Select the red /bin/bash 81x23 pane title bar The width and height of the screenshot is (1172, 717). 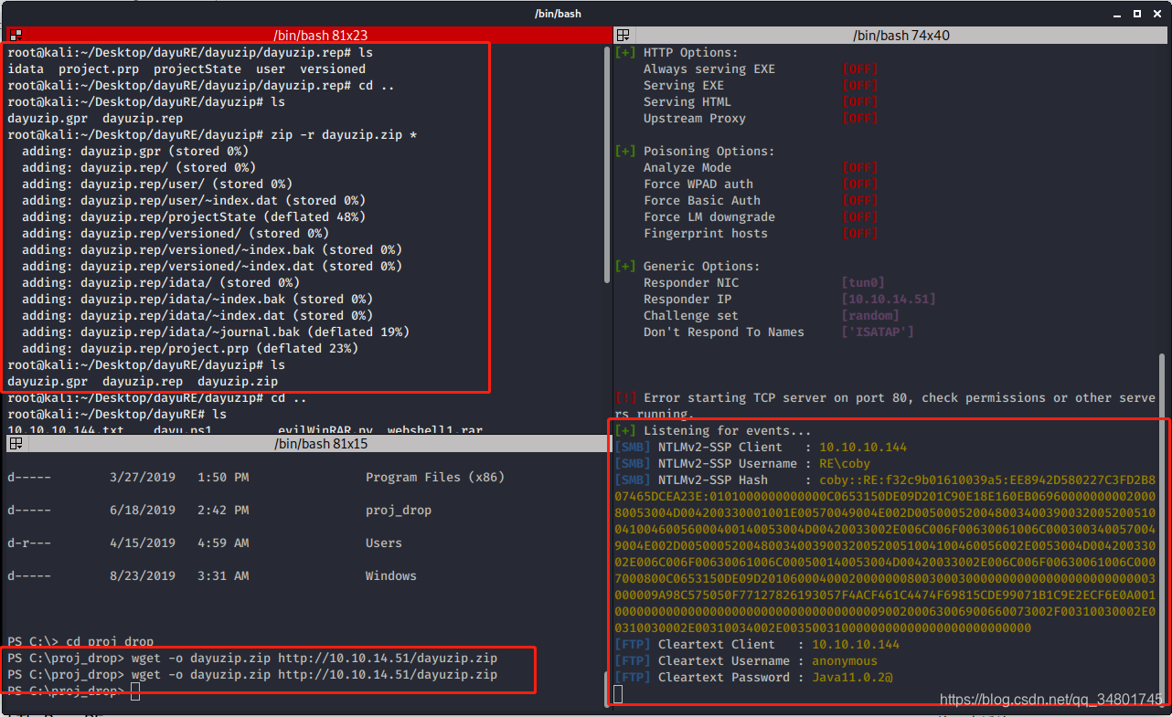pyautogui.click(x=307, y=36)
